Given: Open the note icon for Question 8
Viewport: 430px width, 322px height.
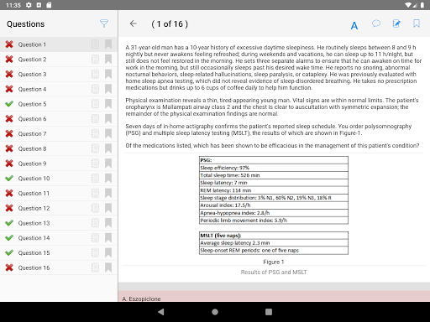Looking at the screenshot, I should coord(95,148).
